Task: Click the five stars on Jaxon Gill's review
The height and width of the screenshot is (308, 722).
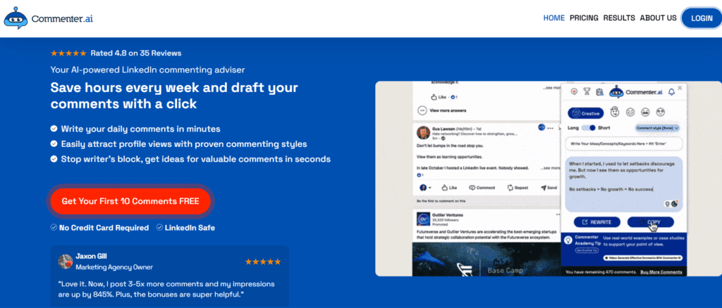Action: click(263, 262)
